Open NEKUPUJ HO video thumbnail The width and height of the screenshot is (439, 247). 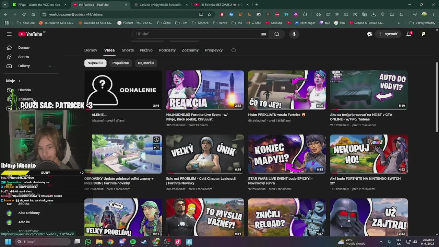click(369, 154)
